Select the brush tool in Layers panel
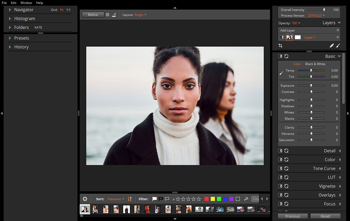The height and width of the screenshot is (221, 350). (338, 46)
